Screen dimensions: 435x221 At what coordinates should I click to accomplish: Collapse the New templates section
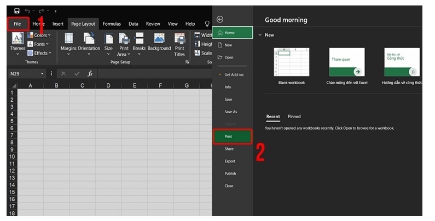click(x=259, y=34)
